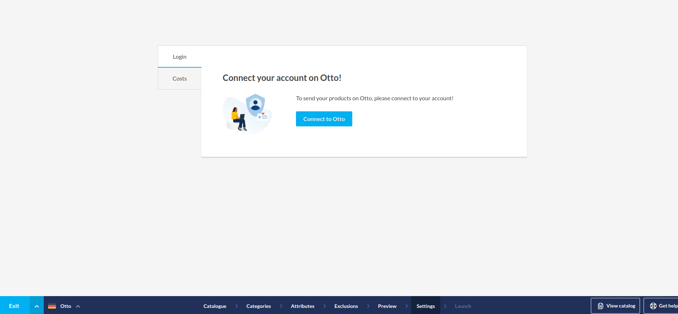Viewport: 678px width, 314px height.
Task: Expand the Otto channel chevron
Action: pyautogui.click(x=78, y=306)
